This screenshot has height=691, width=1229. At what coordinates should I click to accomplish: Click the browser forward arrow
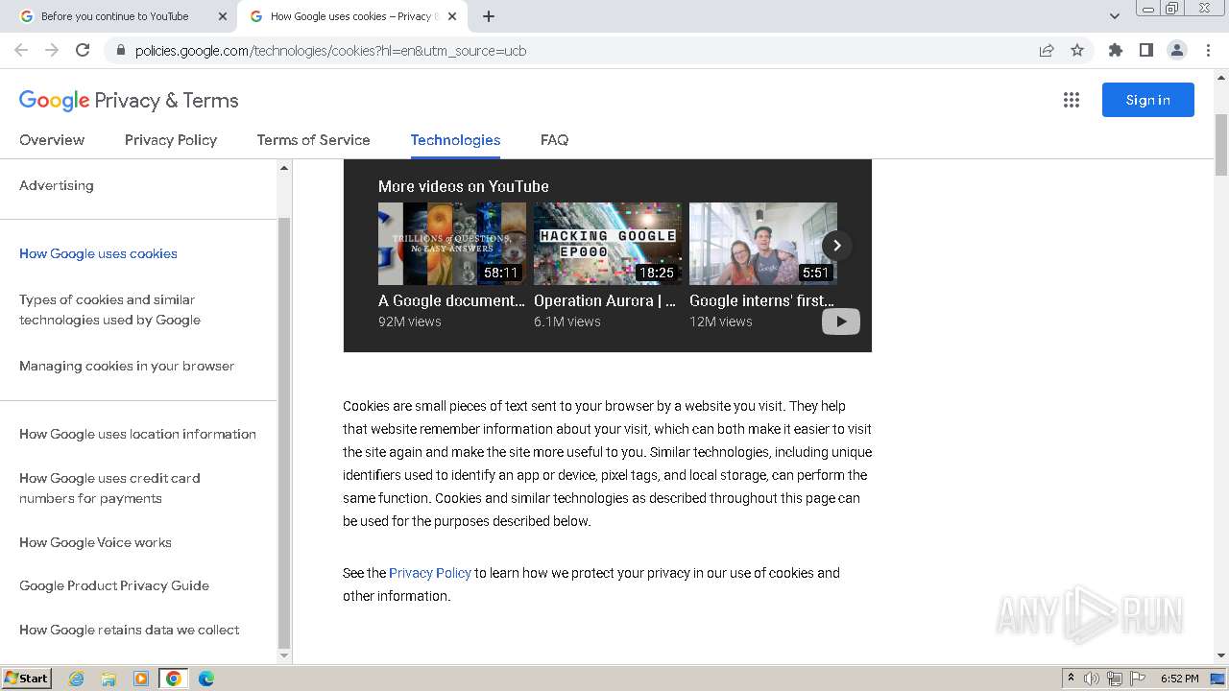[x=52, y=50]
